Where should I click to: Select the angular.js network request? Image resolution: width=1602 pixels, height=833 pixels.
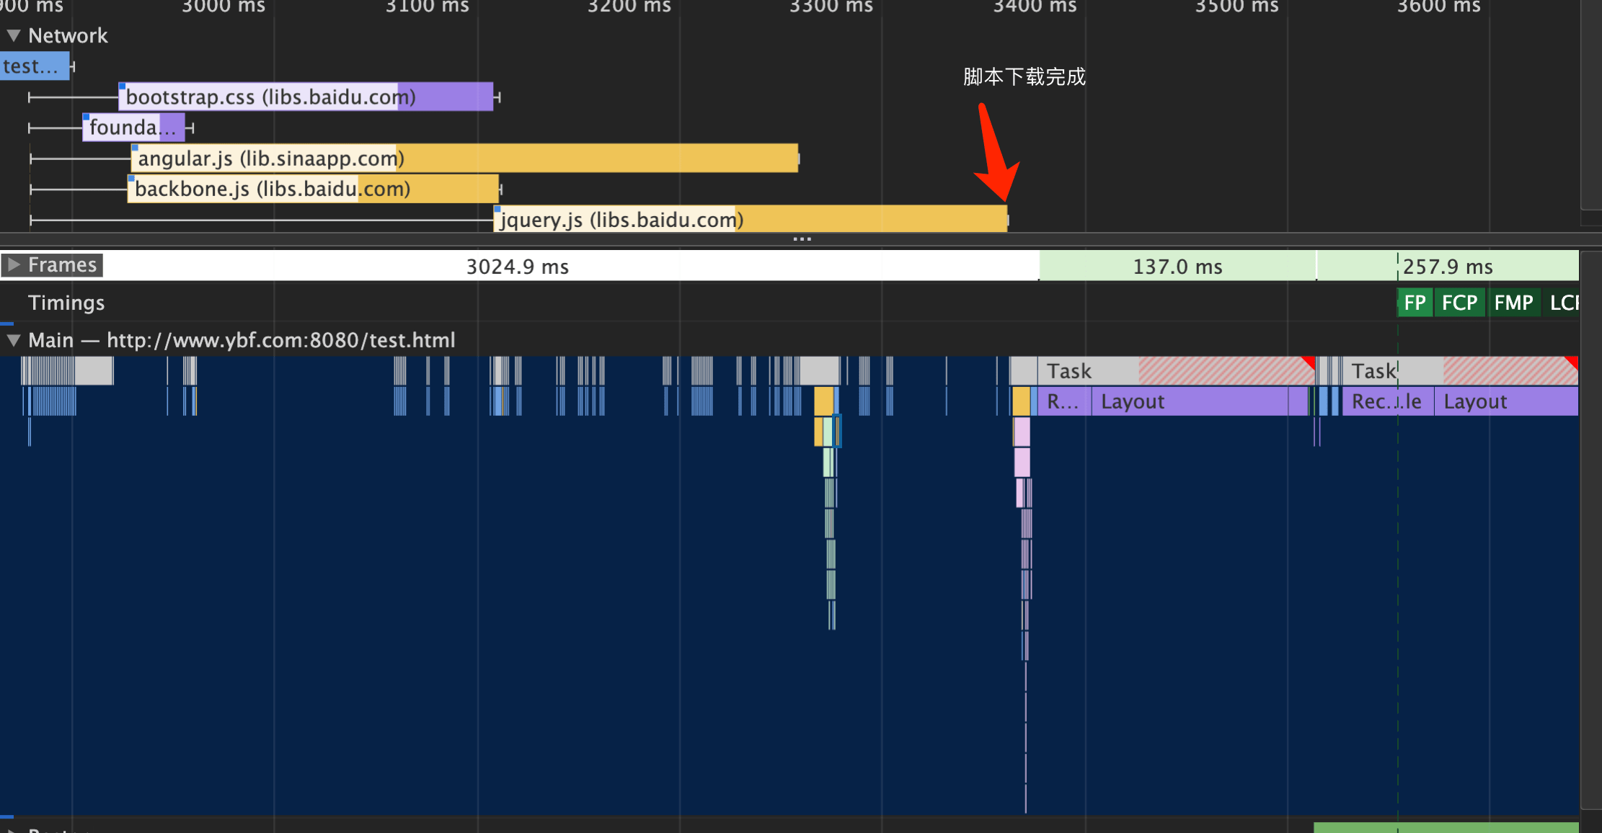464,158
